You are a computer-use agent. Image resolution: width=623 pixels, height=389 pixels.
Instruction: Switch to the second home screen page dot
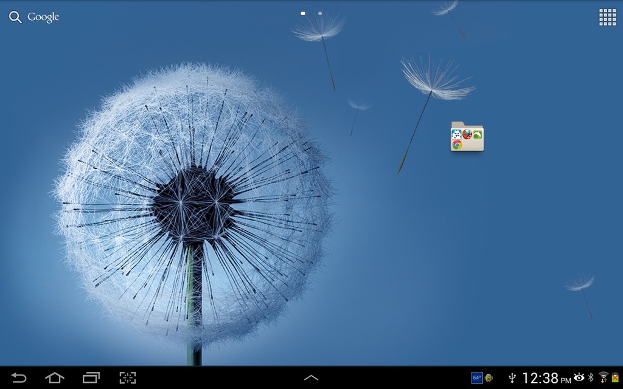[320, 13]
